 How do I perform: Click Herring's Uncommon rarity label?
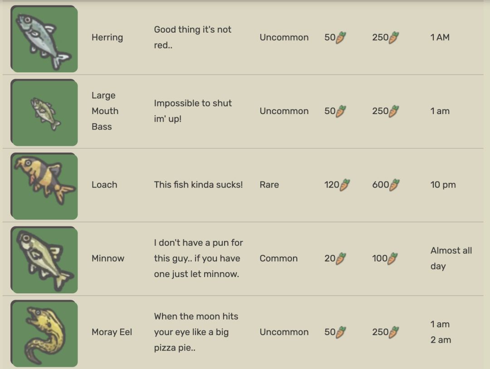pyautogui.click(x=284, y=38)
